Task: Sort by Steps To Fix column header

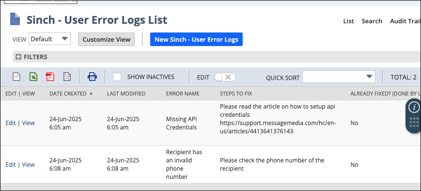Action: pos(236,94)
